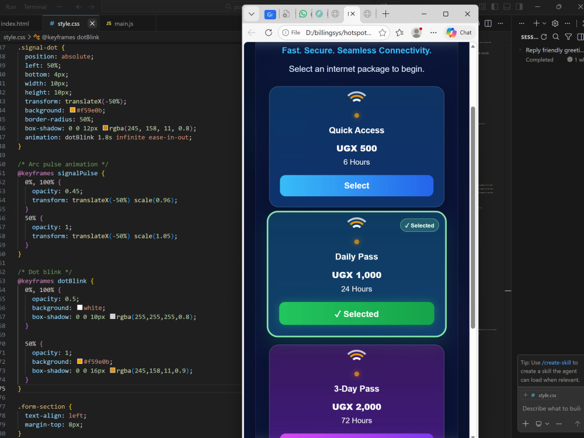Focus the Describe what to build input
Viewport: 584px width, 438px height.
coord(552,409)
